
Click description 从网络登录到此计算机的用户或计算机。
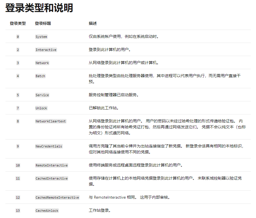click(x=124, y=63)
